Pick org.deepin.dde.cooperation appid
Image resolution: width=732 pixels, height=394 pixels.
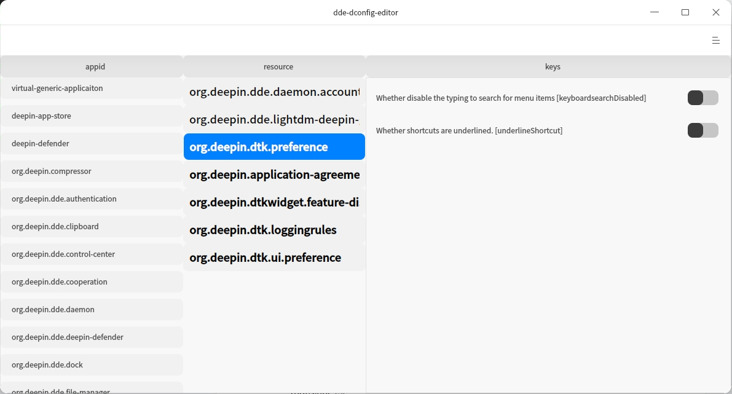(x=92, y=282)
